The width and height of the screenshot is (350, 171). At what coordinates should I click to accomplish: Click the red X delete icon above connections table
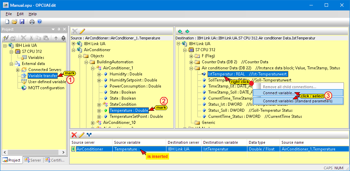pyautogui.click(x=74, y=135)
